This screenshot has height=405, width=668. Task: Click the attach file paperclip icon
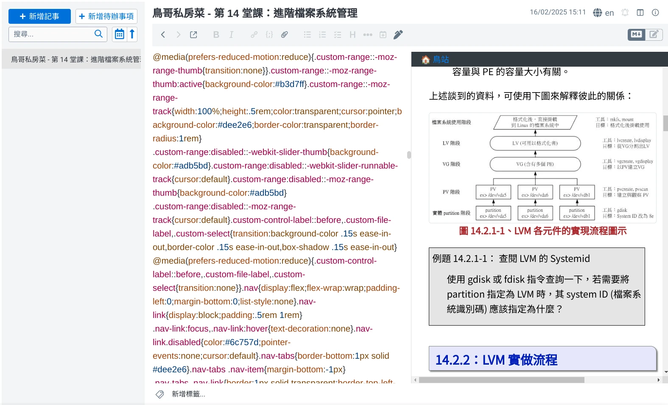click(x=285, y=35)
